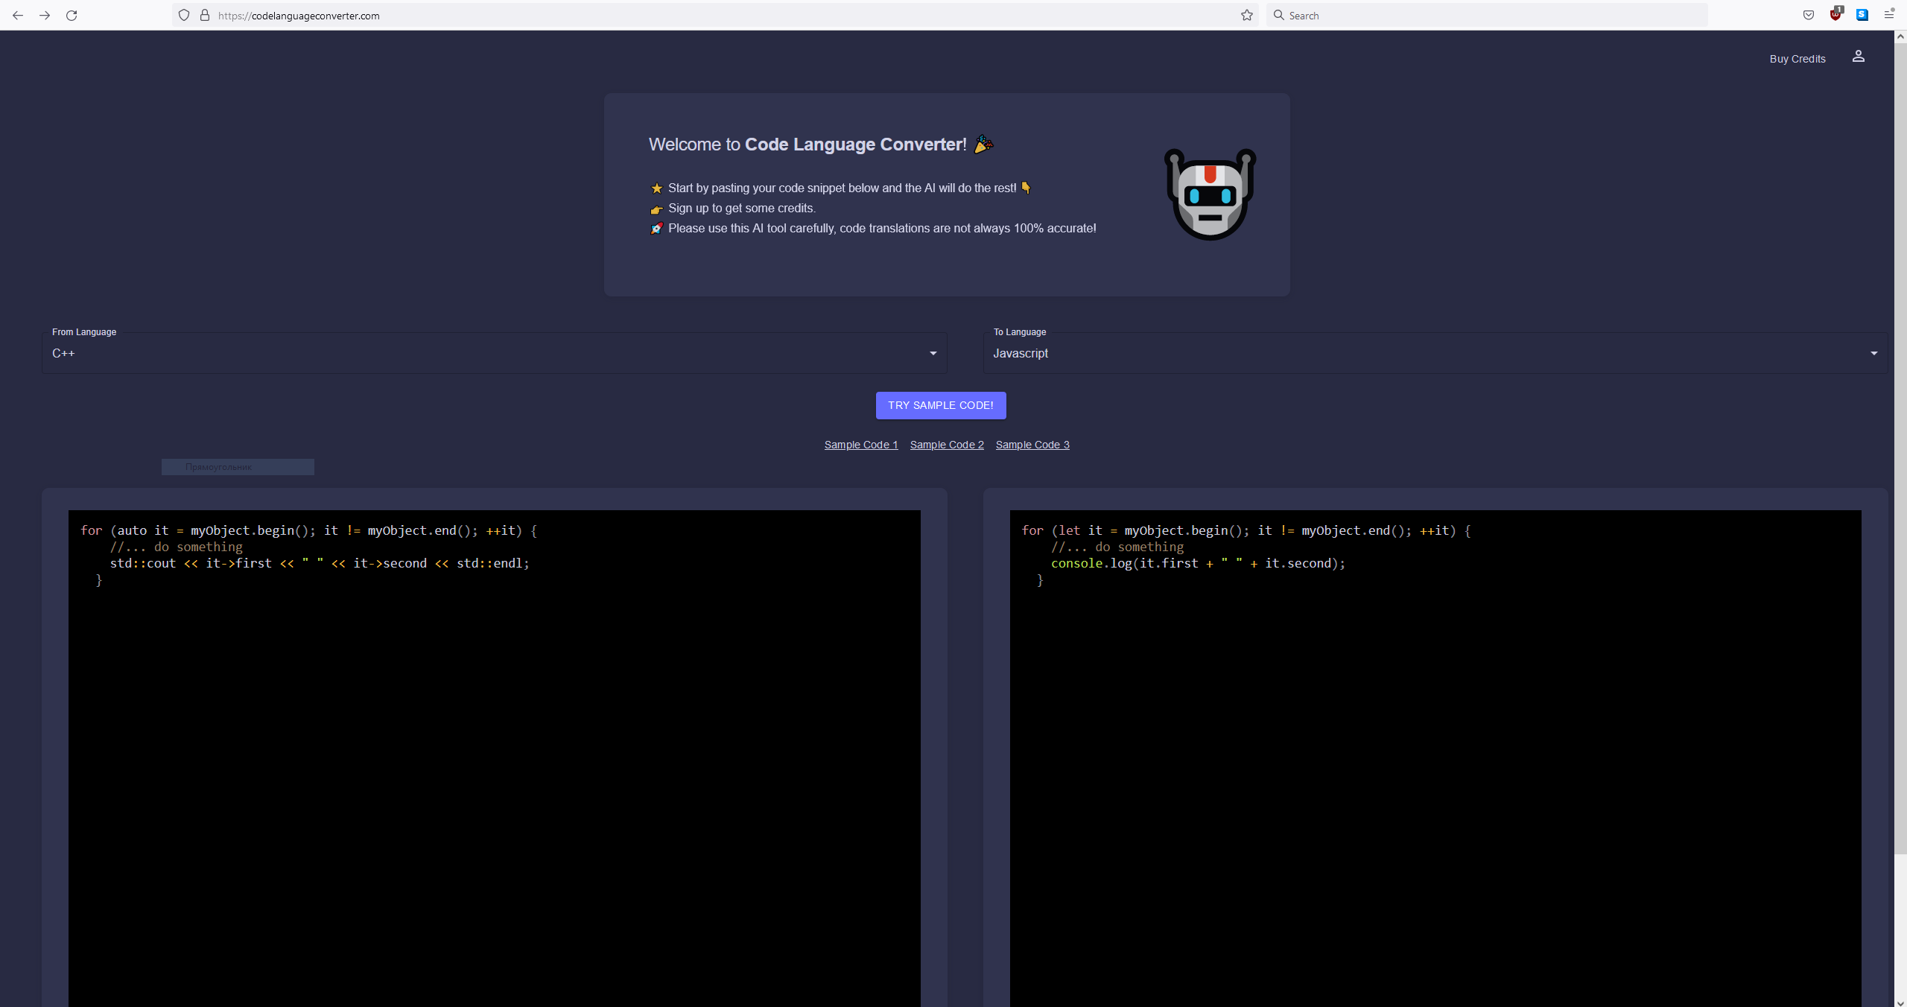Click the robot mascot icon

1208,195
